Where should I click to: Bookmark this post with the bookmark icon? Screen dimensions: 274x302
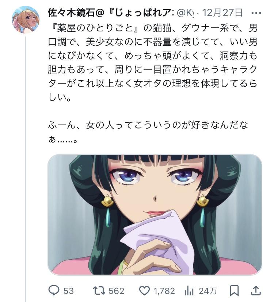click(234, 291)
